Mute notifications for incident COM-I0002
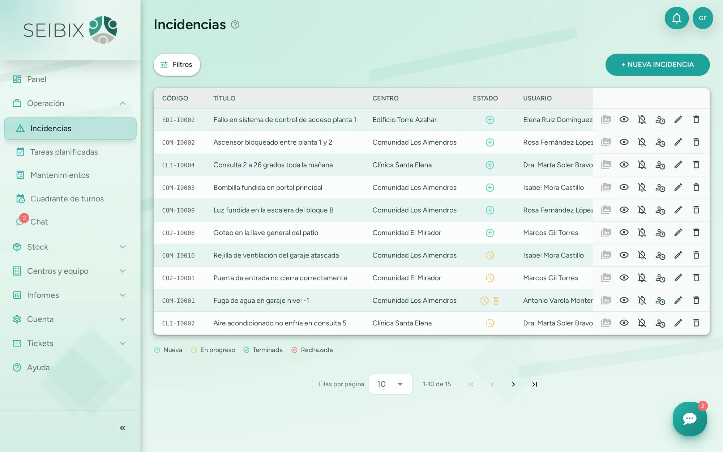723x452 pixels. [x=642, y=142]
